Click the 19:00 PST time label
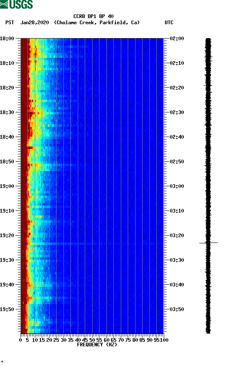 click(7, 186)
